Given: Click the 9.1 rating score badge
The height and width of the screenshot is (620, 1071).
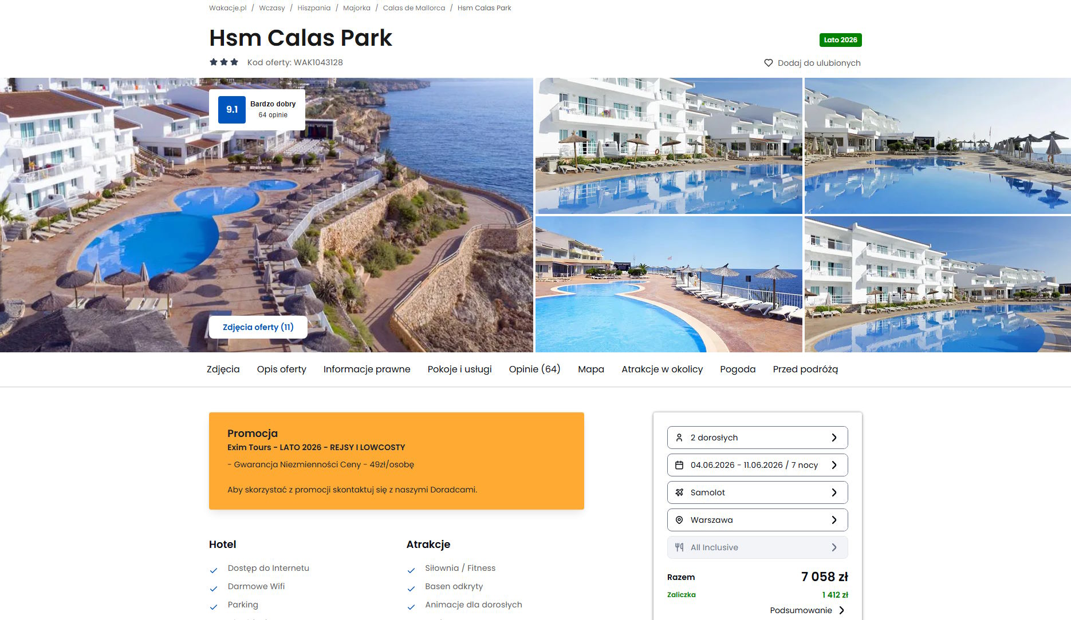Looking at the screenshot, I should click(232, 110).
